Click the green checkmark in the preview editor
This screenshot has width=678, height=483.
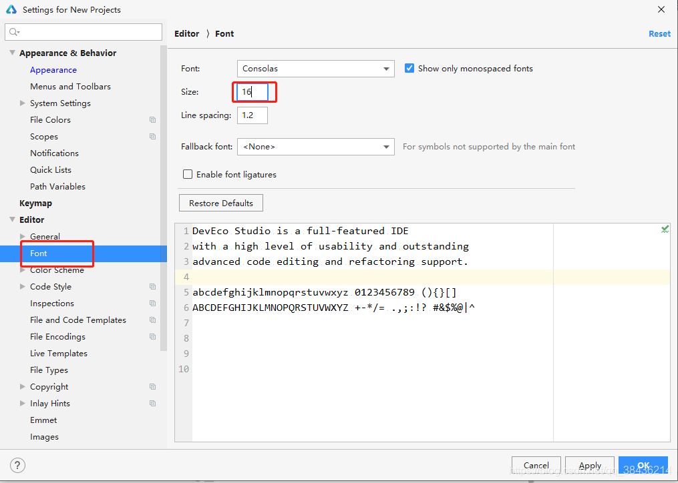[x=665, y=229]
